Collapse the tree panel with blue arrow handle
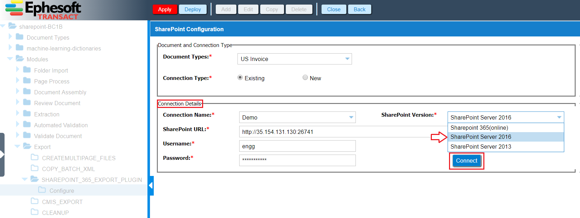The height and width of the screenshot is (218, 580). [151, 185]
